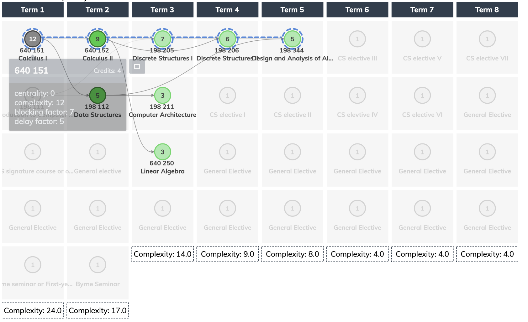Click the Complexity: 24.0 box
The image size is (528, 322).
click(33, 310)
